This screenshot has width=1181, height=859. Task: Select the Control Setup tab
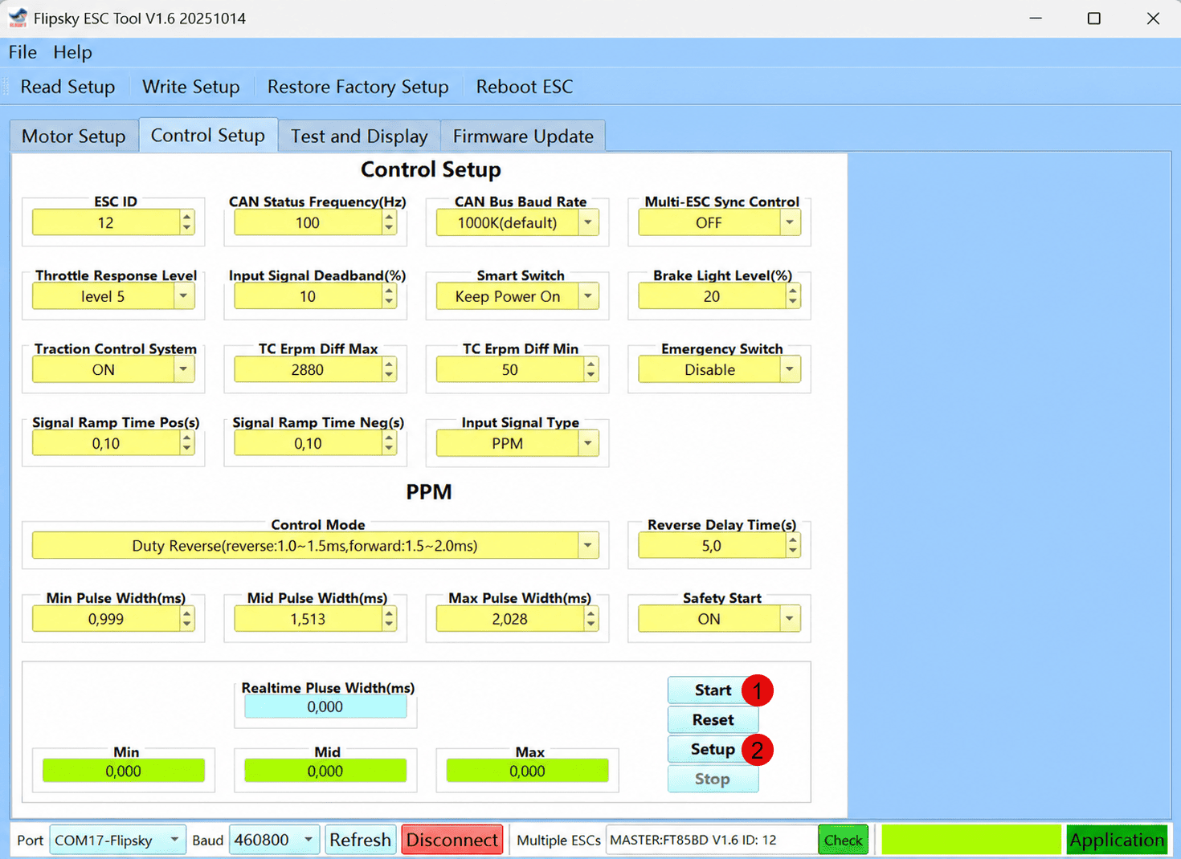[208, 135]
